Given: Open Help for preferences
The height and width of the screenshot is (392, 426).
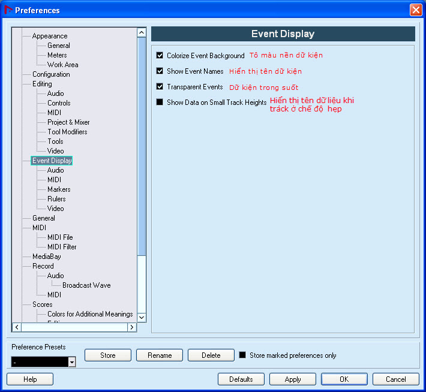Looking at the screenshot, I should [30, 379].
